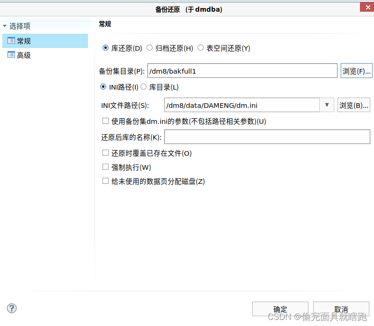Viewport: 374px width, 326px height.
Task: Switch to the 高级 page
Action: click(x=45, y=55)
